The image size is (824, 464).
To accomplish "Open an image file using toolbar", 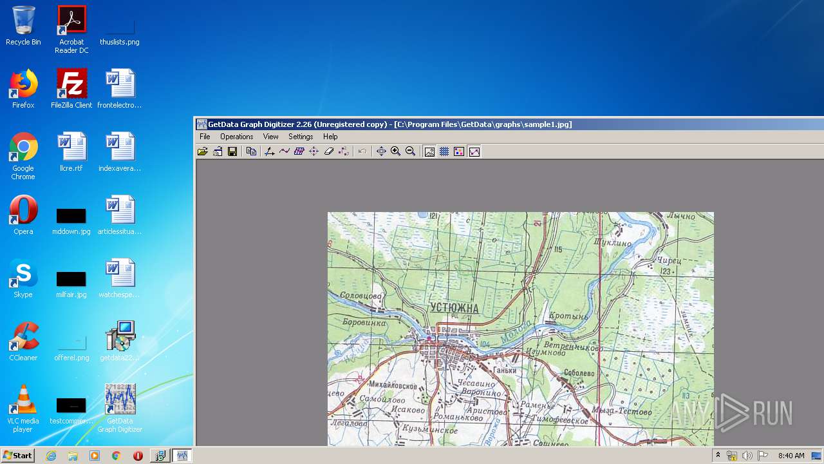I will [202, 151].
